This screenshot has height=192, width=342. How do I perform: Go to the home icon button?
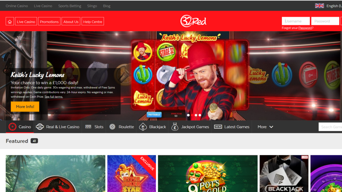pos(9,22)
